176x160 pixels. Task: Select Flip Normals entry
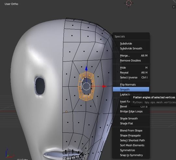click(x=131, y=85)
